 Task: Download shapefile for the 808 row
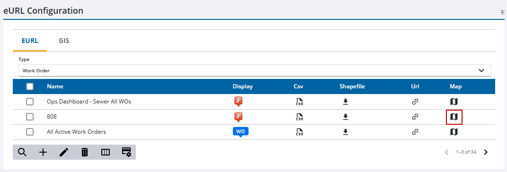coord(345,117)
